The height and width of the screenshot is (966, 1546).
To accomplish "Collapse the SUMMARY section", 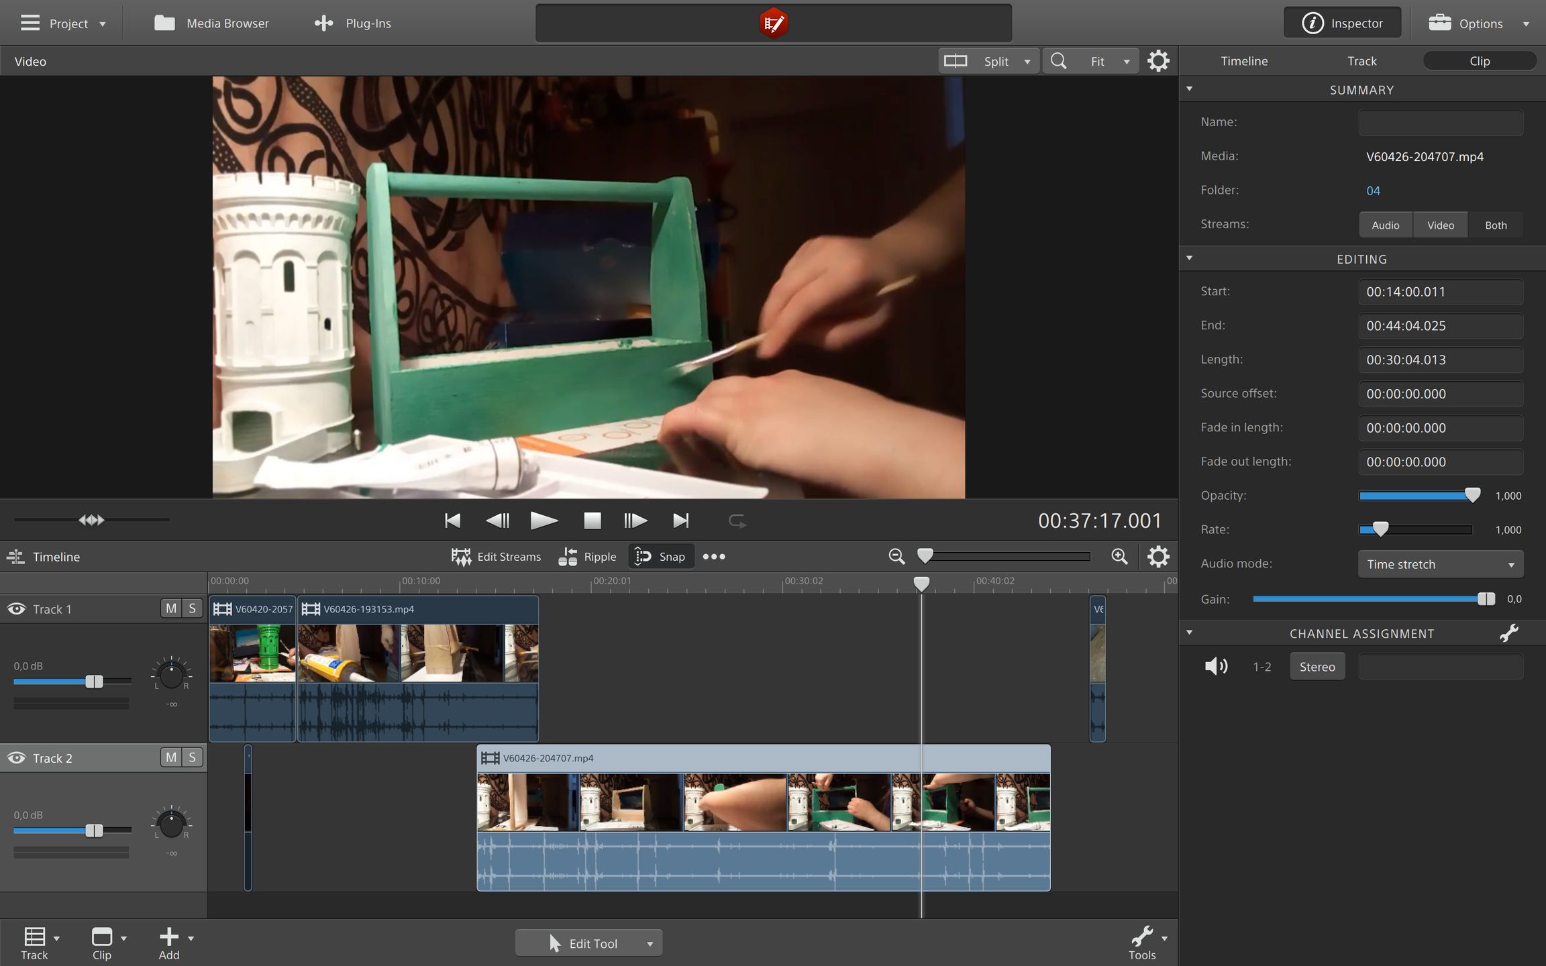I will (x=1190, y=89).
